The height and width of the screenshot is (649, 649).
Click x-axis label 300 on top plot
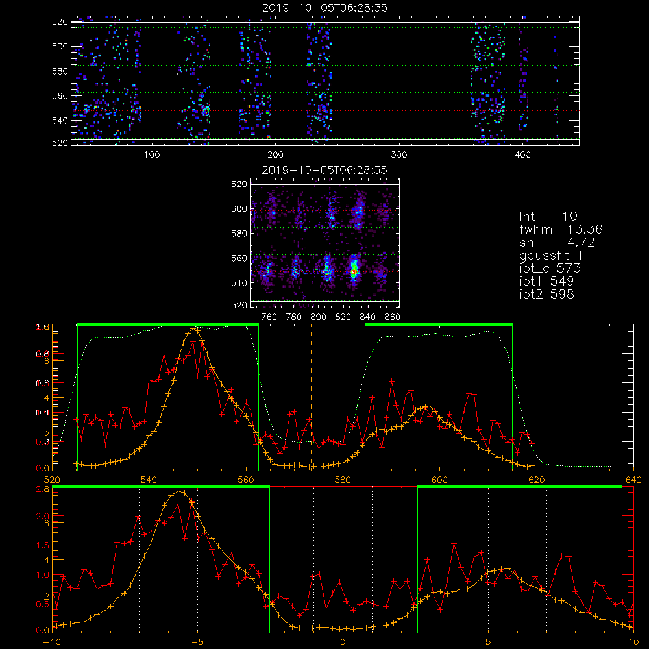click(399, 155)
